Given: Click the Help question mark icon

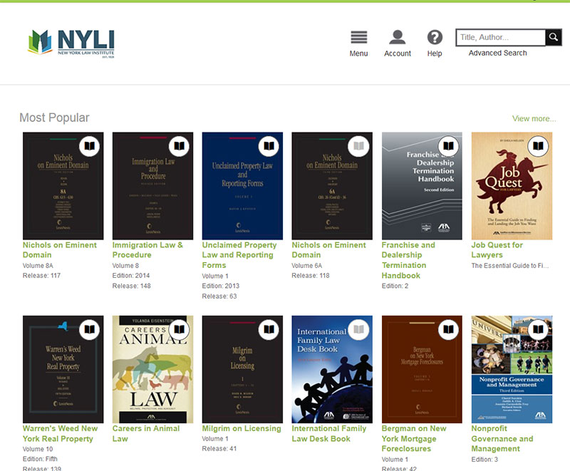Looking at the screenshot, I should [x=435, y=37].
